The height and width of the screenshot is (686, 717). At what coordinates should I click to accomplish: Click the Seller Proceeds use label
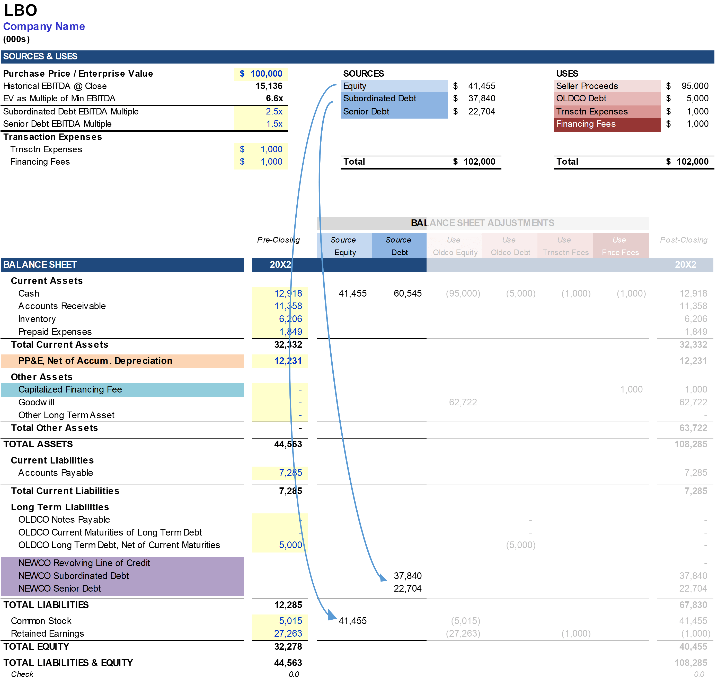coord(607,86)
